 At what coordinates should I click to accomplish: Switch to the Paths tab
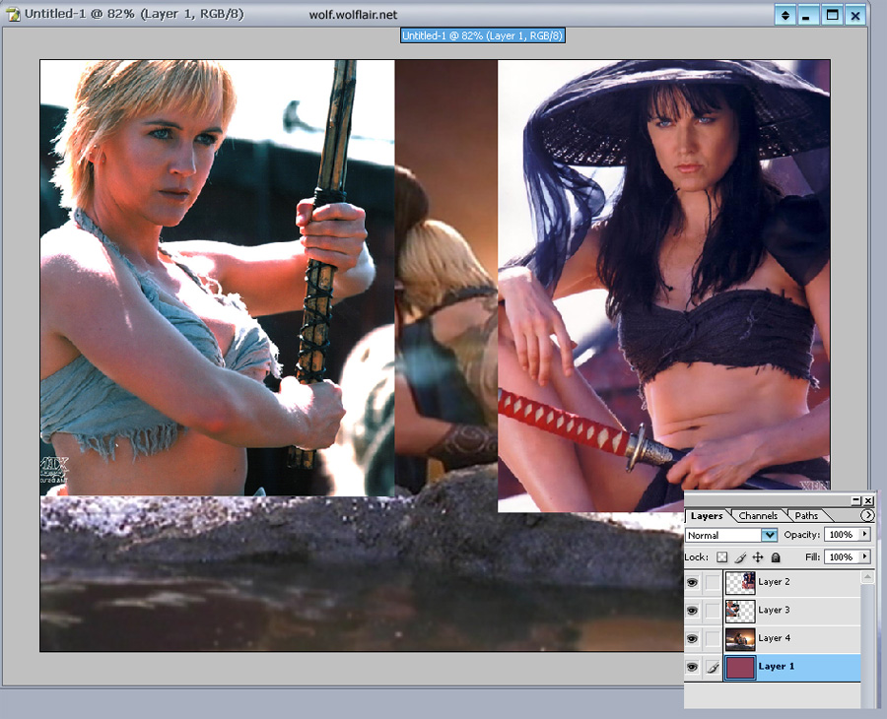[x=806, y=515]
